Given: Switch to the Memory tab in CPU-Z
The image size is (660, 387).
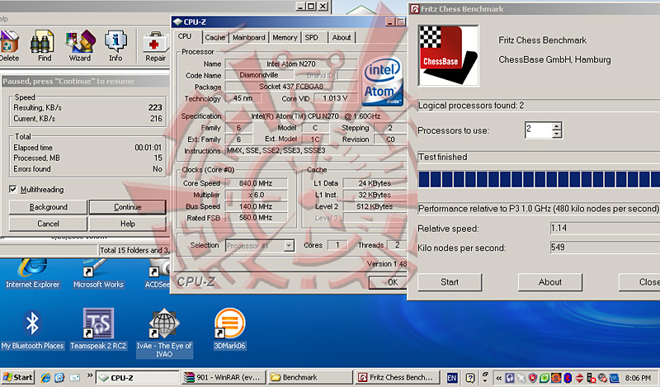Looking at the screenshot, I should pyautogui.click(x=285, y=37).
